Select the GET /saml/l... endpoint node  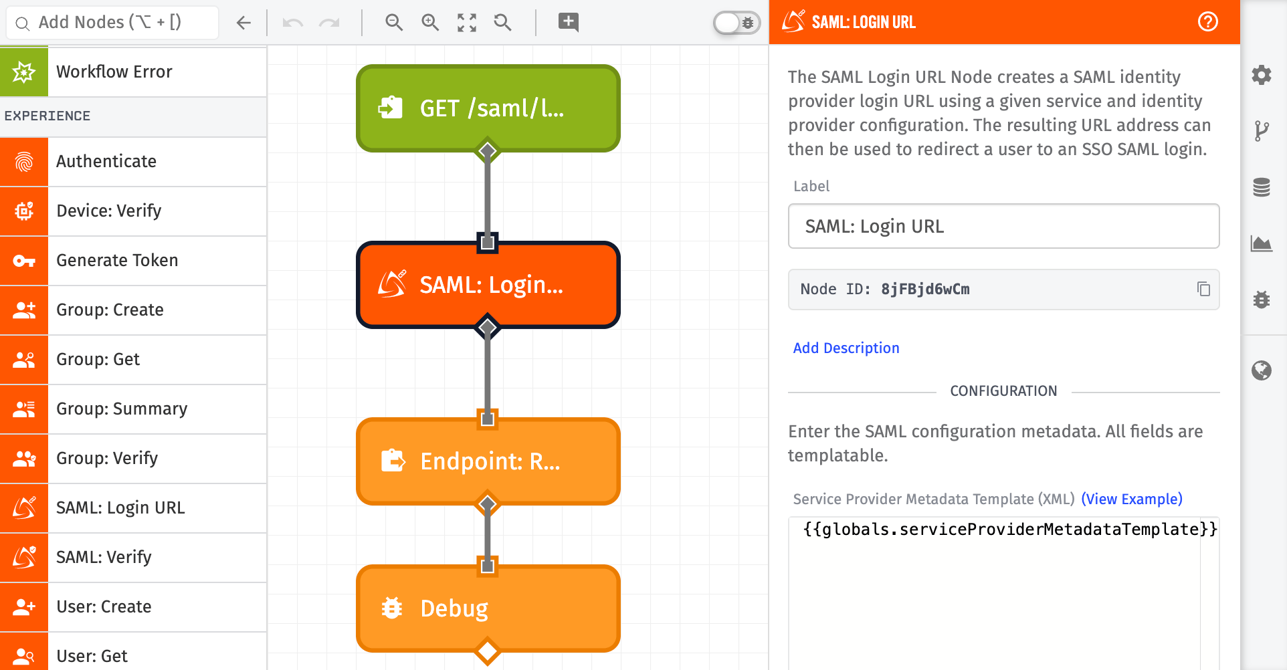coord(488,108)
